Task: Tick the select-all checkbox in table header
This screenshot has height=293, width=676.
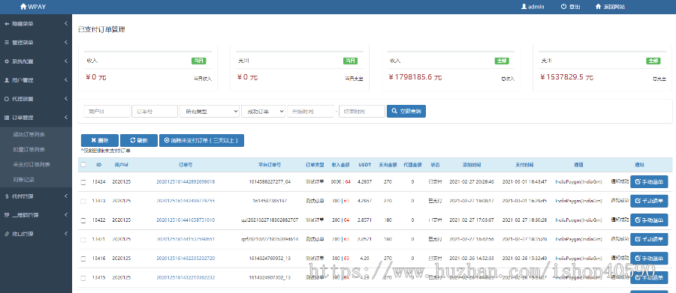Action: click(x=83, y=165)
